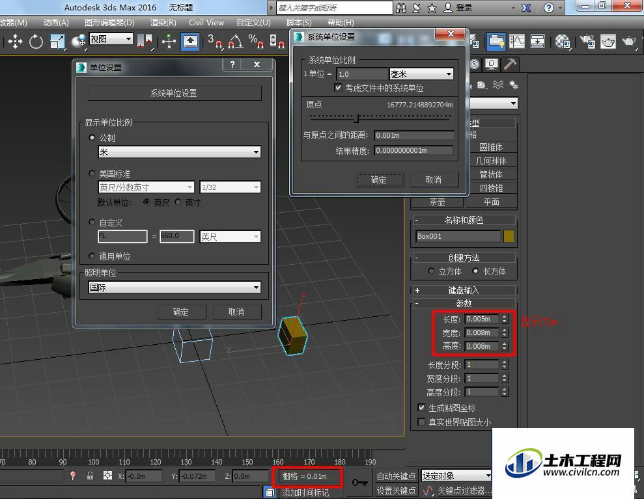
Task: Toggle Absolute/Offset transform mode icon
Action: click(107, 476)
